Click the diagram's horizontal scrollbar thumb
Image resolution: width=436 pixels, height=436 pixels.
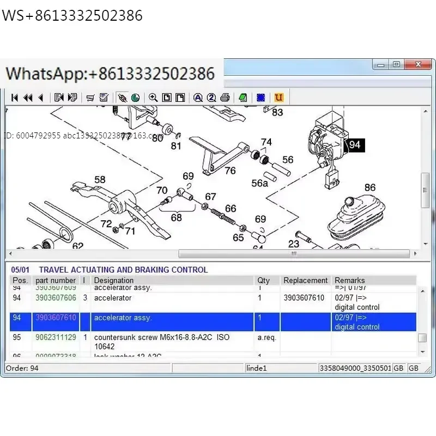(294, 253)
